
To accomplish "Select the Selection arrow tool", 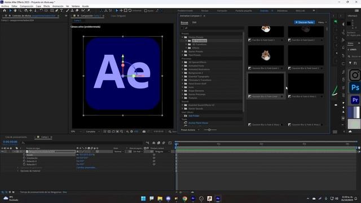I will tap(10, 11).
